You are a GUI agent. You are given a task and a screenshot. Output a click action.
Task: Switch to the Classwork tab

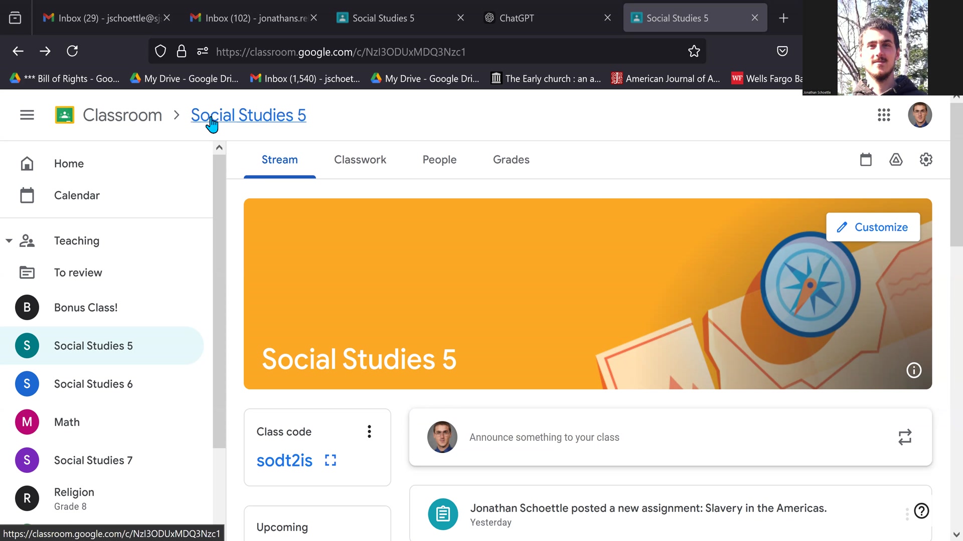click(x=360, y=160)
